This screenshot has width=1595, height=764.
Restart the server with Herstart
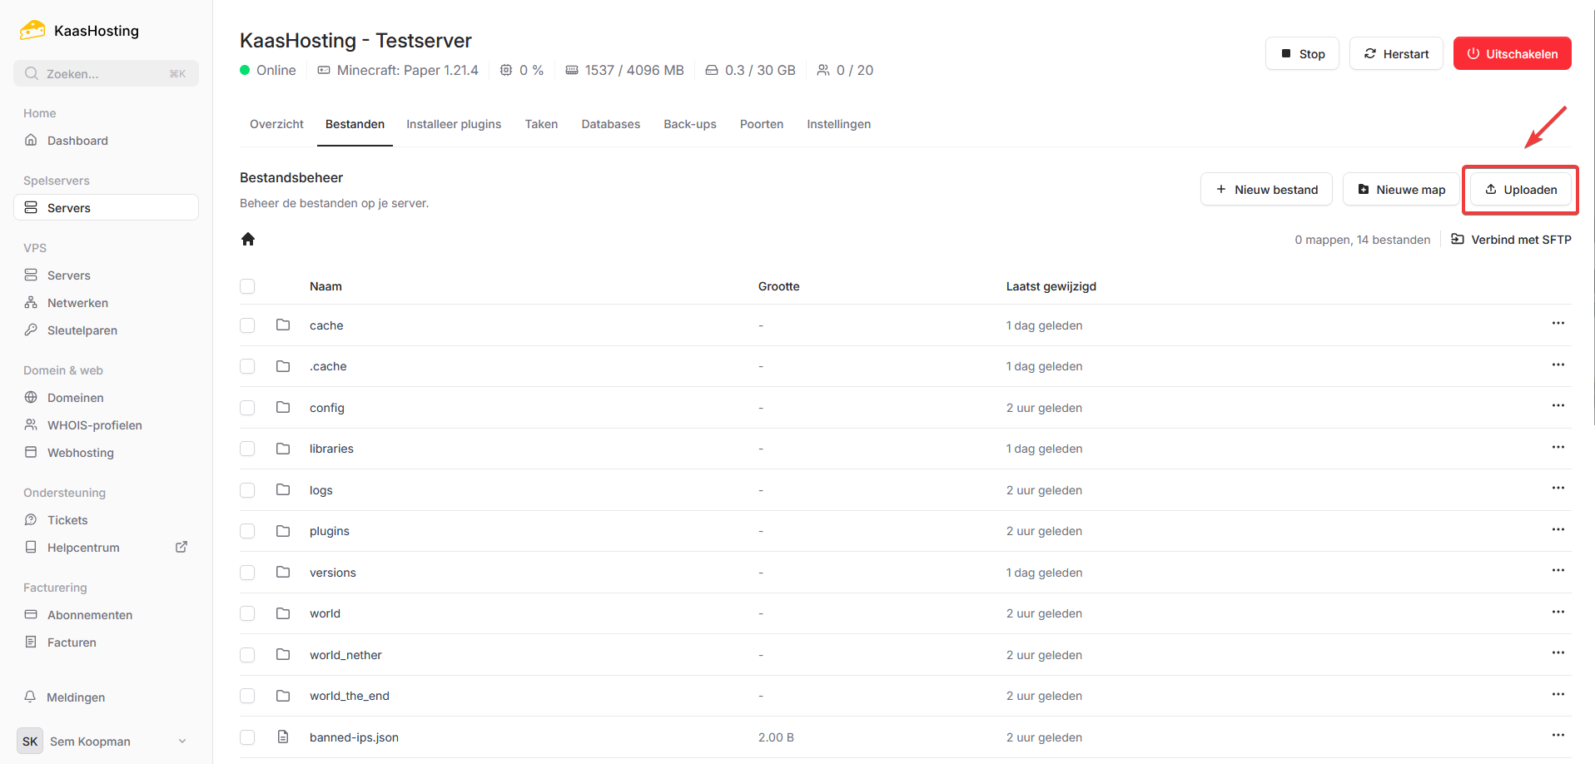point(1395,54)
